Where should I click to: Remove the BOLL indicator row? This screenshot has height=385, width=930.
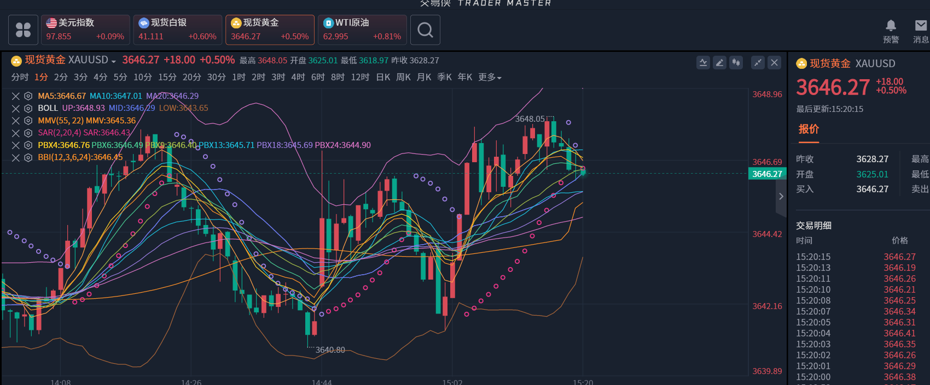pyautogui.click(x=16, y=108)
